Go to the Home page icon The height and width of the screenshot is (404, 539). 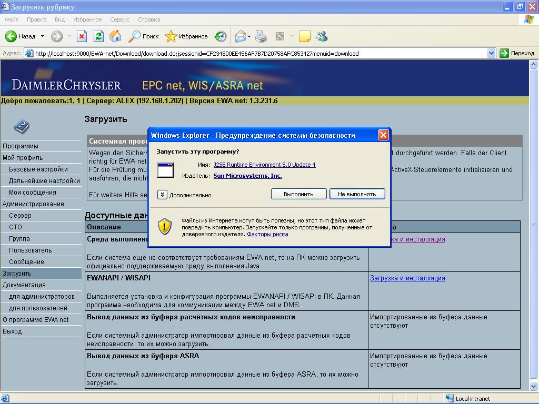pos(115,36)
